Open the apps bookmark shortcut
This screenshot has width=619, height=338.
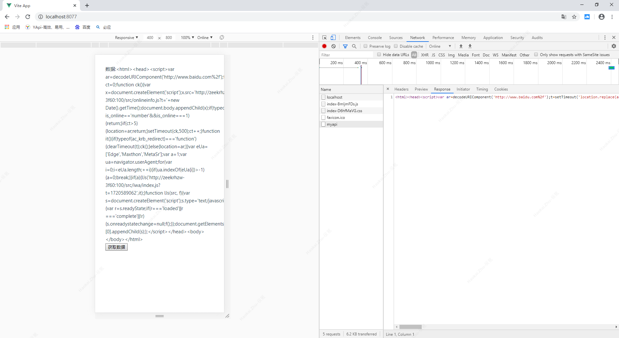click(x=12, y=27)
